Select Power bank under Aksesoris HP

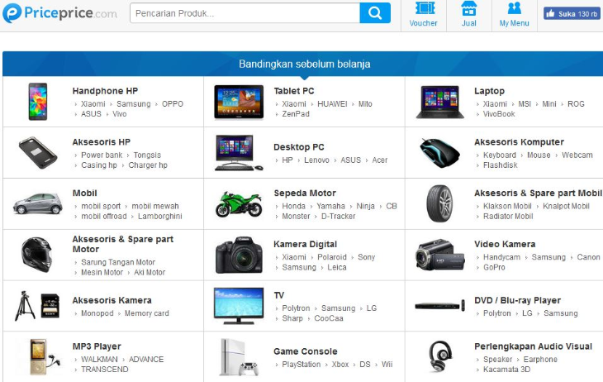(x=102, y=155)
